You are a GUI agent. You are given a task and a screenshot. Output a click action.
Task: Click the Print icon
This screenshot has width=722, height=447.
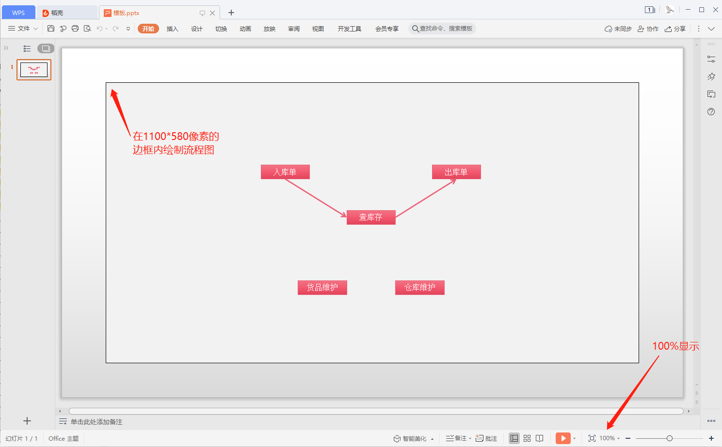(x=75, y=29)
